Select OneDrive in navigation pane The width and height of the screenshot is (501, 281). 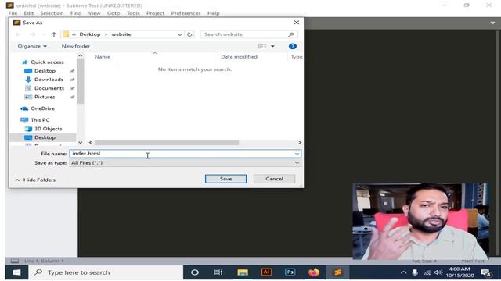tap(42, 108)
